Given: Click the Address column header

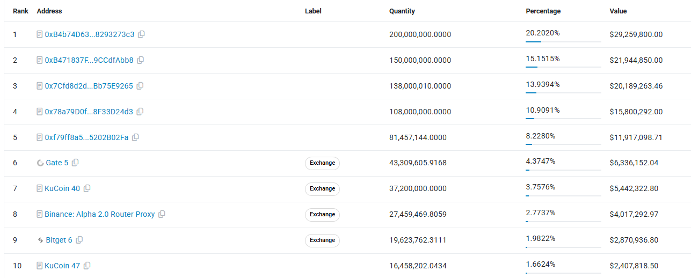Looking at the screenshot, I should pyautogui.click(x=49, y=11).
